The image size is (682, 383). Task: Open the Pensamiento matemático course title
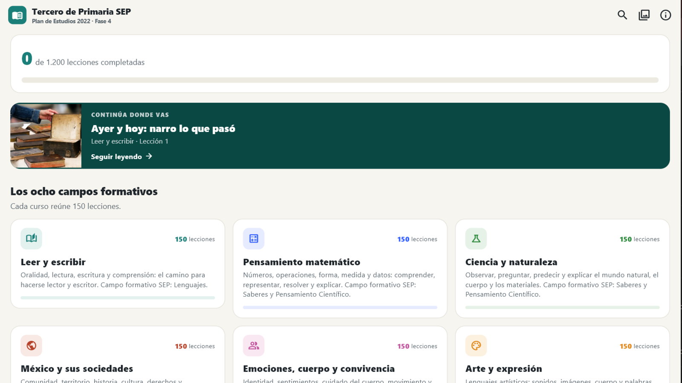pyautogui.click(x=301, y=262)
